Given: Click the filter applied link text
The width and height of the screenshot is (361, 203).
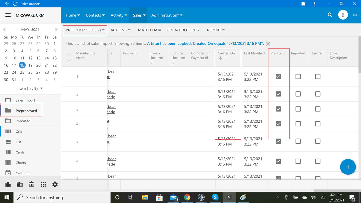Looking at the screenshot, I should pyautogui.click(x=205, y=43).
